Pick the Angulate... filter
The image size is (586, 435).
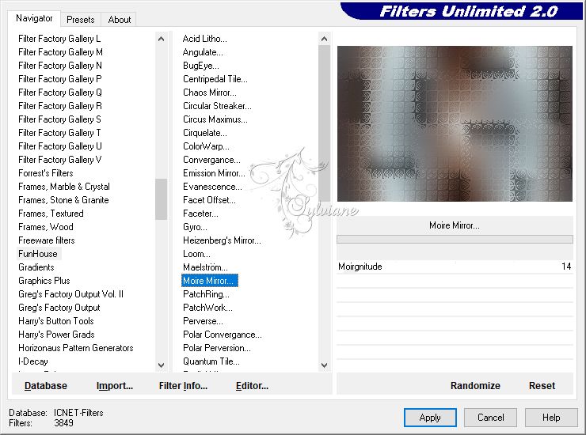click(203, 52)
